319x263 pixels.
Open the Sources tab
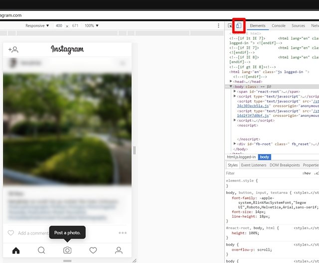tap(298, 25)
